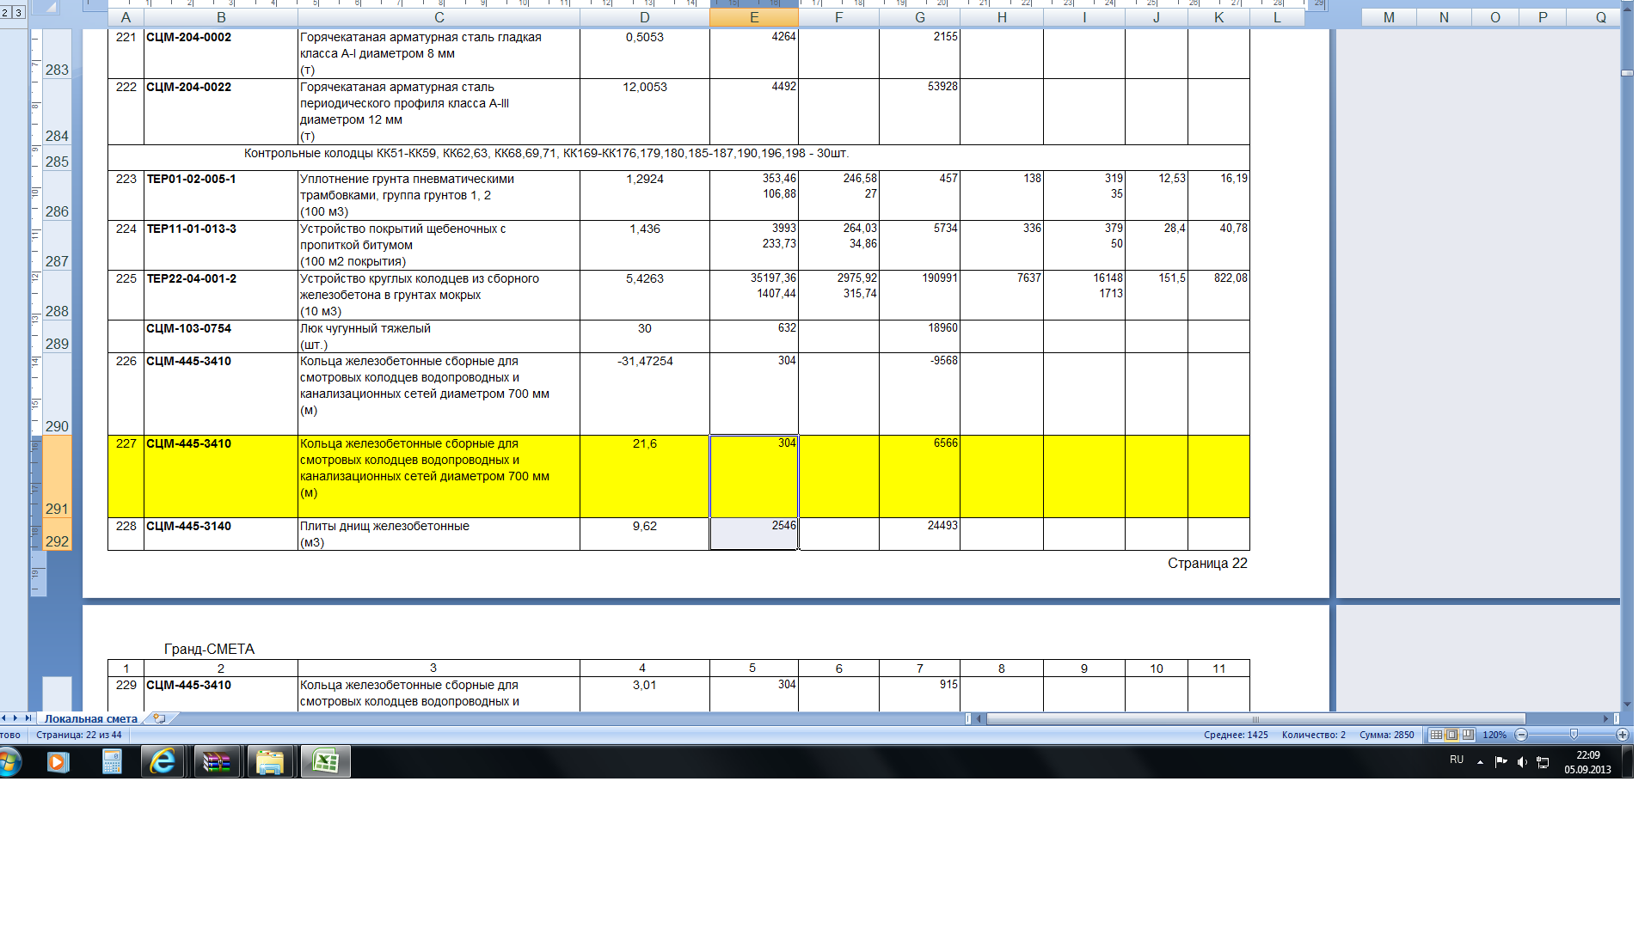The image size is (1651, 928).
Task: Open the RU language selector
Action: point(1456,760)
